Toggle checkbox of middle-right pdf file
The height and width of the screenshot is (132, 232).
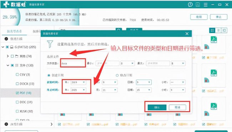point(203,91)
